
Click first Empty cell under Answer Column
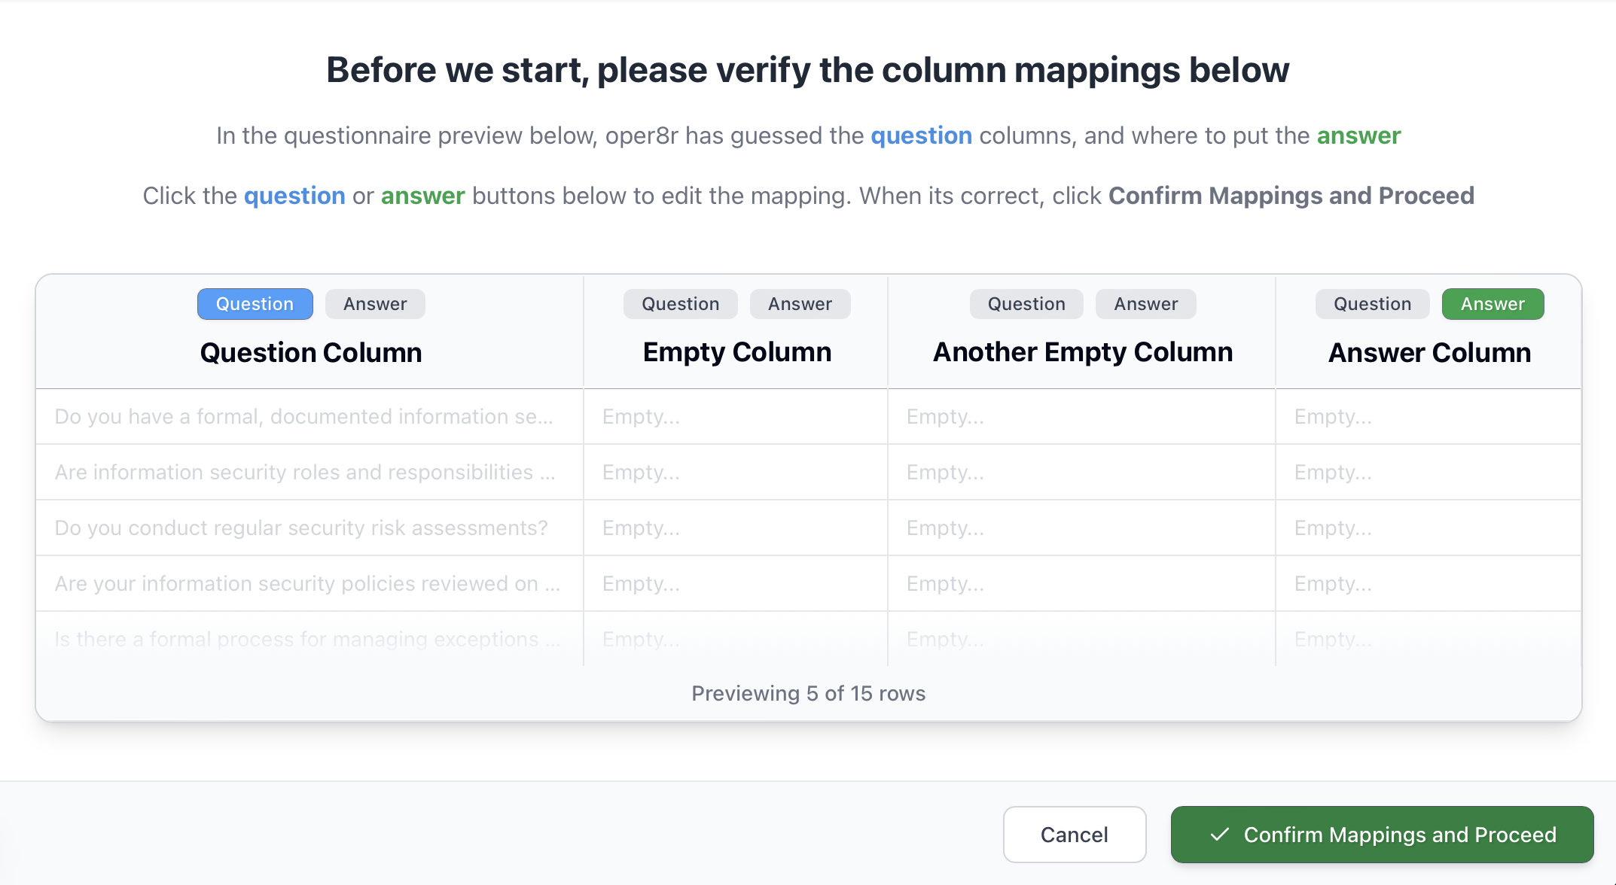pyautogui.click(x=1333, y=416)
